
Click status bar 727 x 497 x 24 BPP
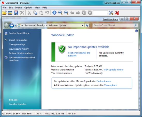point(11,114)
